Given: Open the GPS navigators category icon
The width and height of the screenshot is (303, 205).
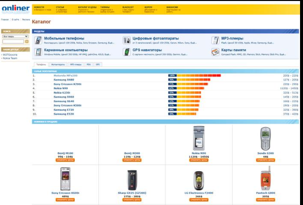Looking at the screenshot, I should click(126, 52).
